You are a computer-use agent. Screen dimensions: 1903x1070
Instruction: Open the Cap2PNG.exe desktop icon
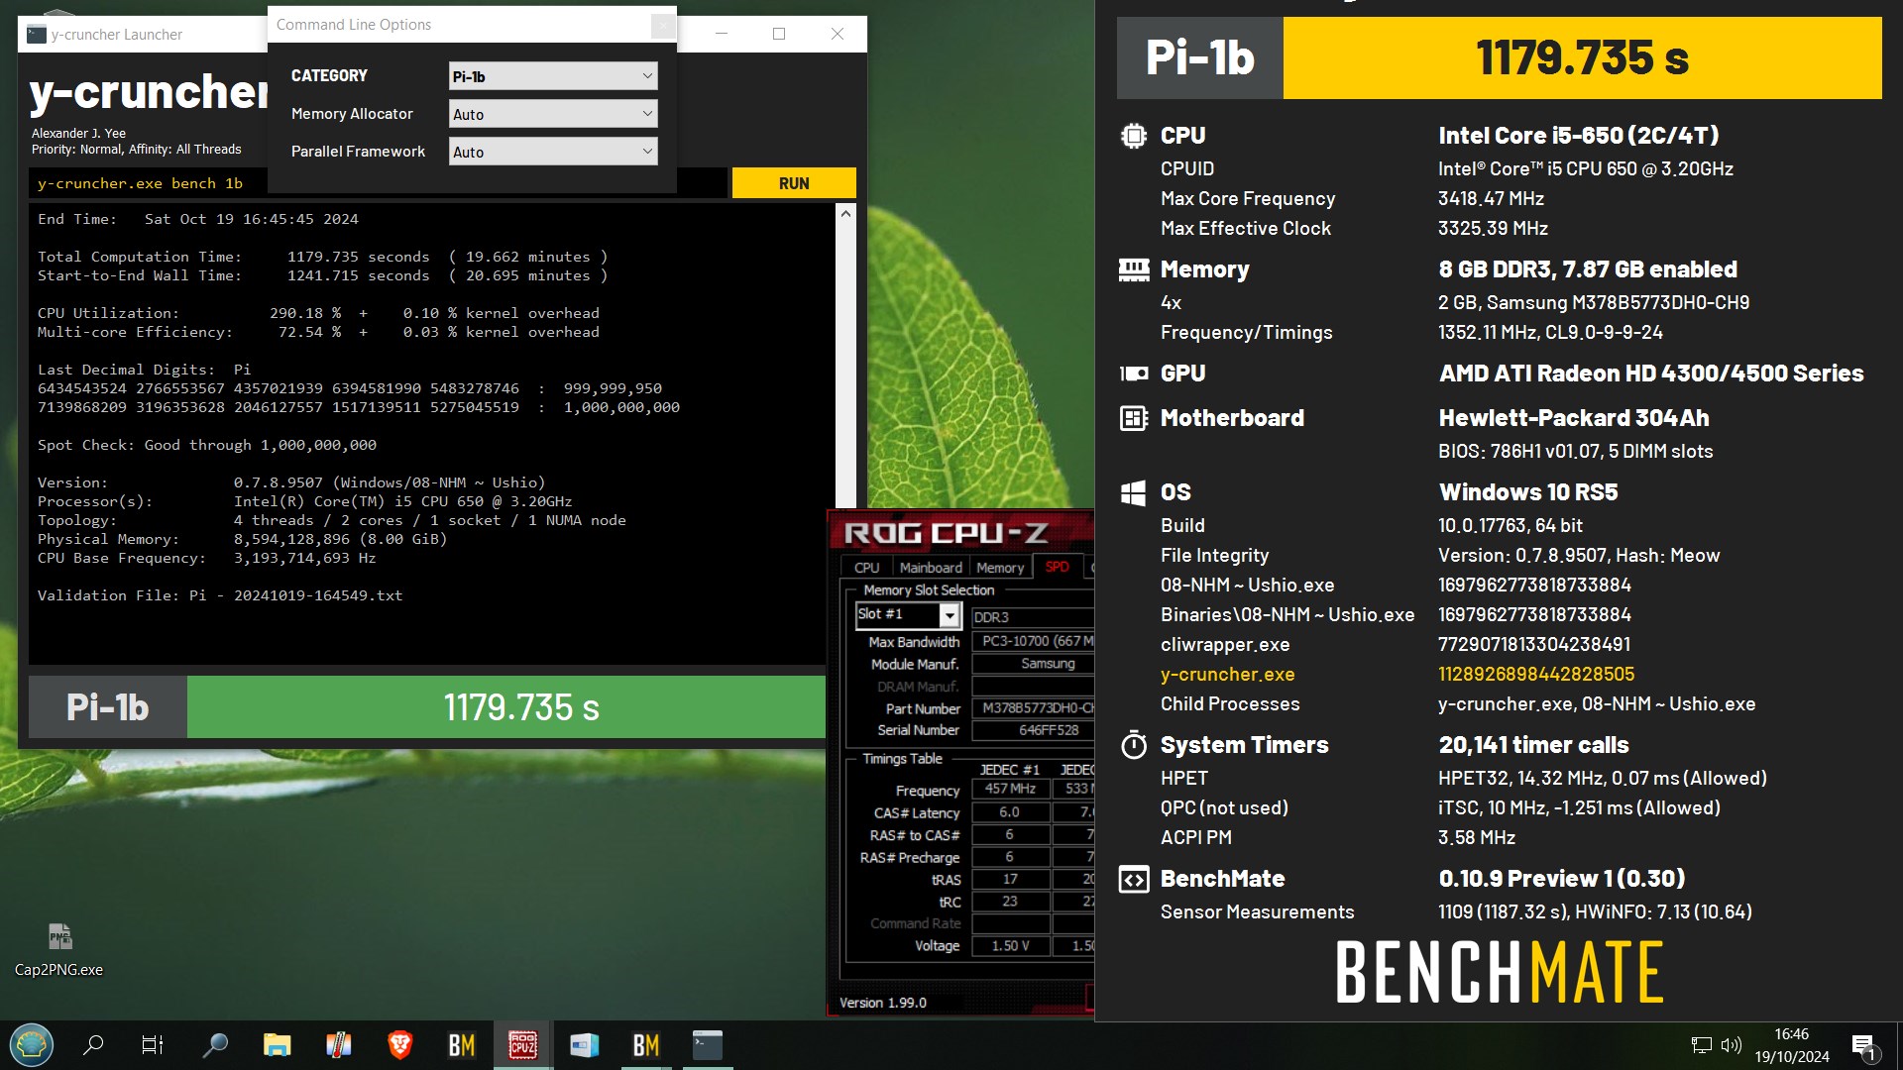coord(59,949)
